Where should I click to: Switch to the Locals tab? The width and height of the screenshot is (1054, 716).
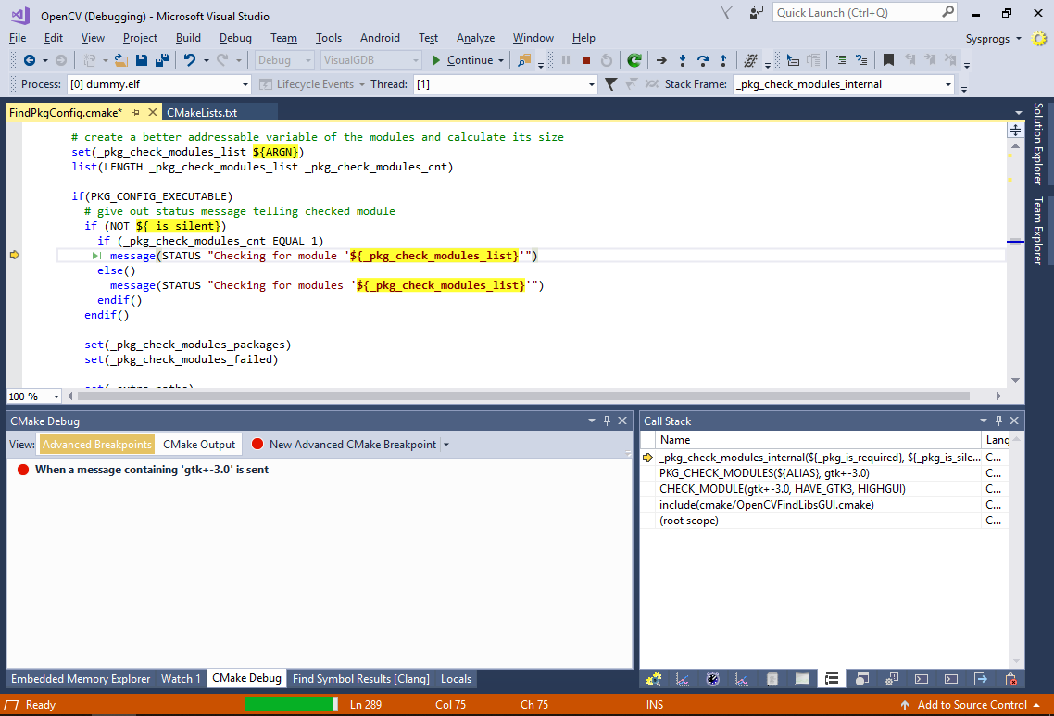(x=456, y=679)
